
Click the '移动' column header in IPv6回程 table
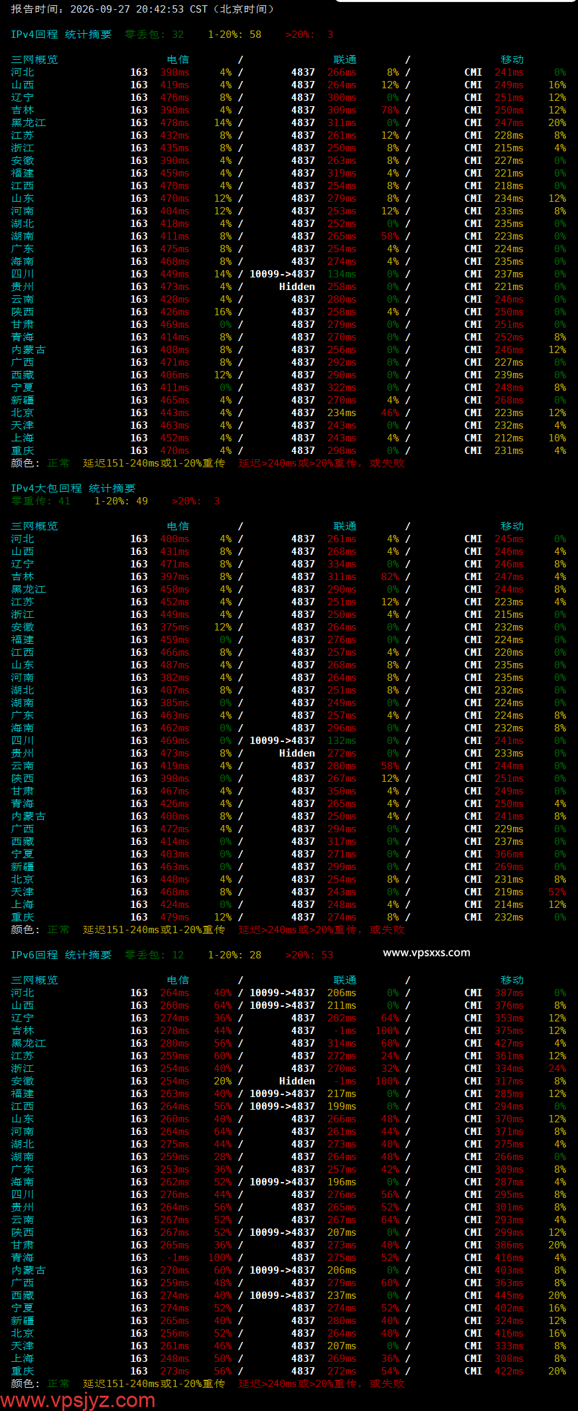pyautogui.click(x=512, y=980)
